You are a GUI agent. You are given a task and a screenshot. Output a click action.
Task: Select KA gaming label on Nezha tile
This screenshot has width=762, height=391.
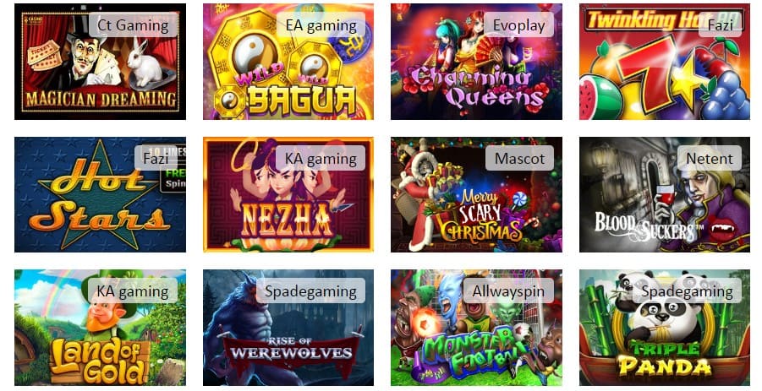[321, 158]
